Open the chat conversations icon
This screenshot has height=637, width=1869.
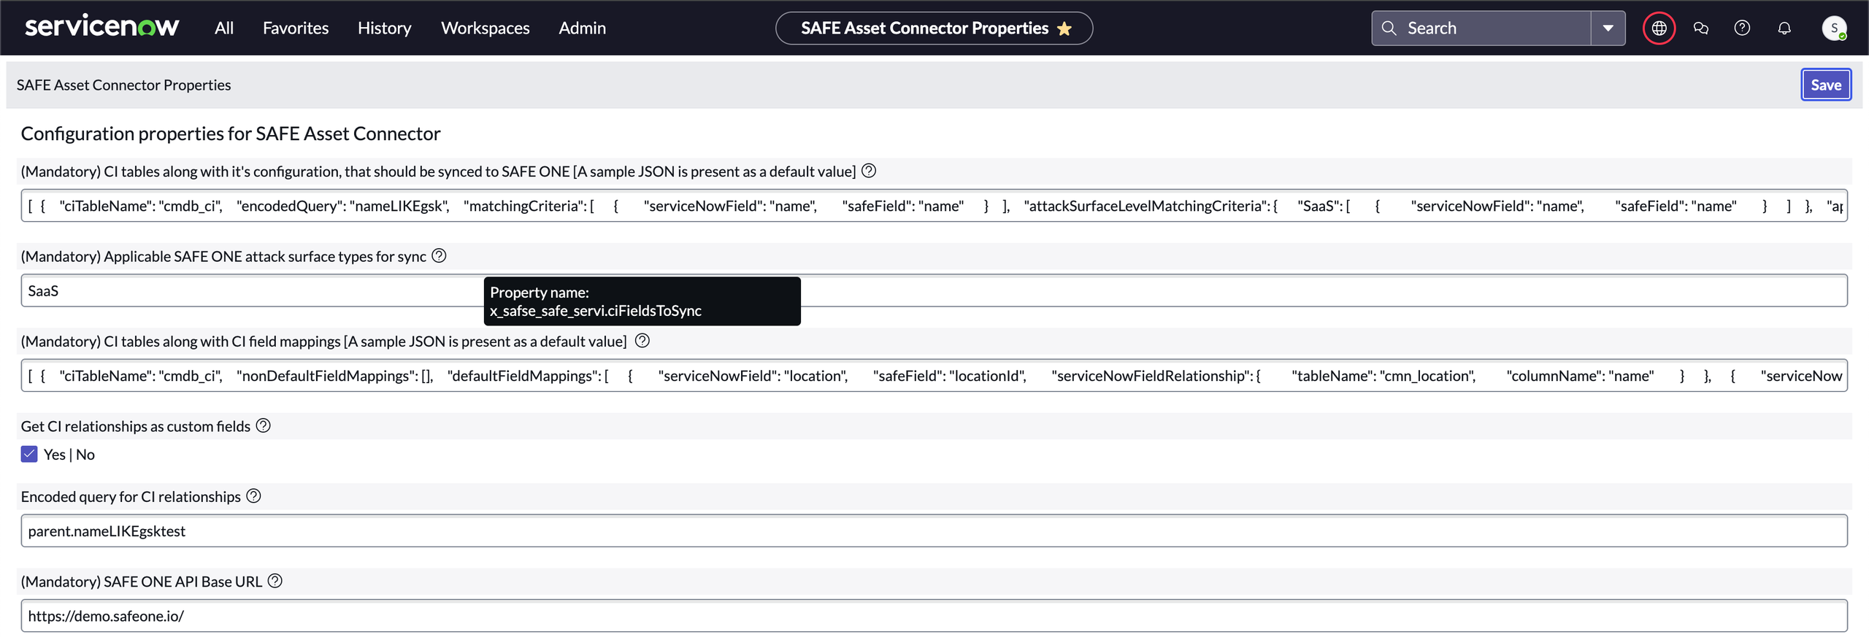[x=1701, y=28]
